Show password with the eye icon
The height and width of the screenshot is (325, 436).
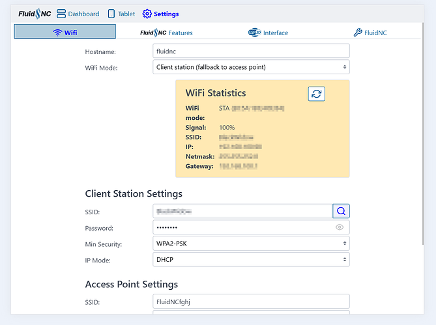point(340,227)
